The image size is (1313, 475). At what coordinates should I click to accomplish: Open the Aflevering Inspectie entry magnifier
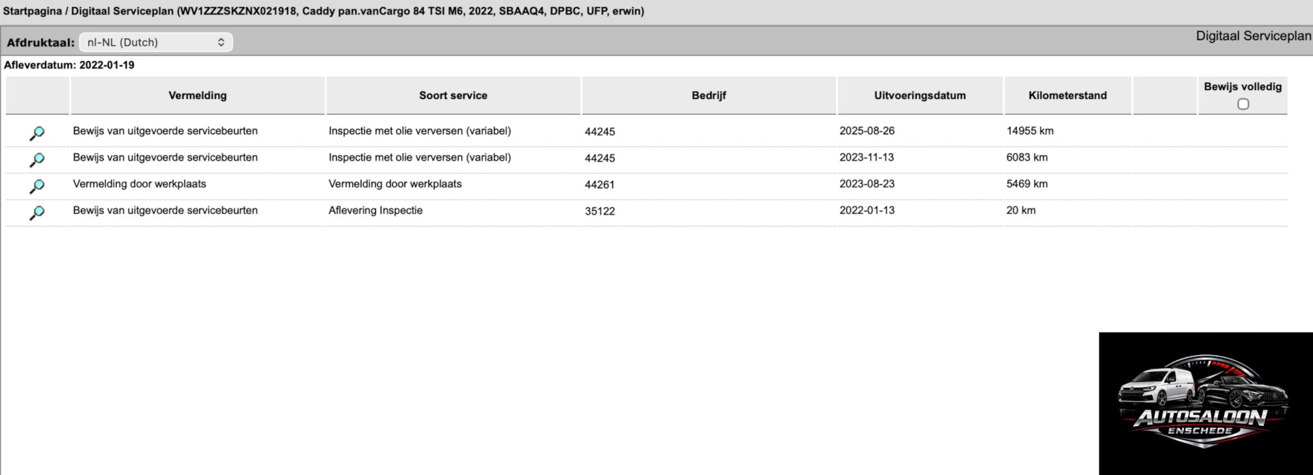[x=37, y=213]
